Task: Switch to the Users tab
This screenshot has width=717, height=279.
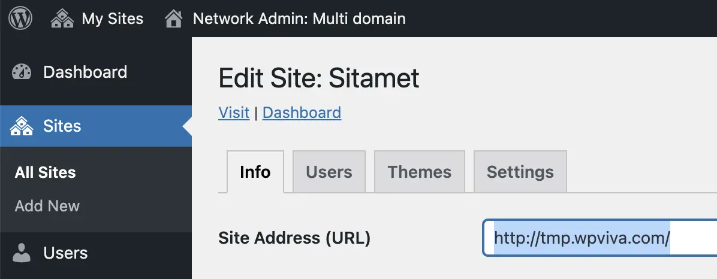Action: pyautogui.click(x=329, y=172)
